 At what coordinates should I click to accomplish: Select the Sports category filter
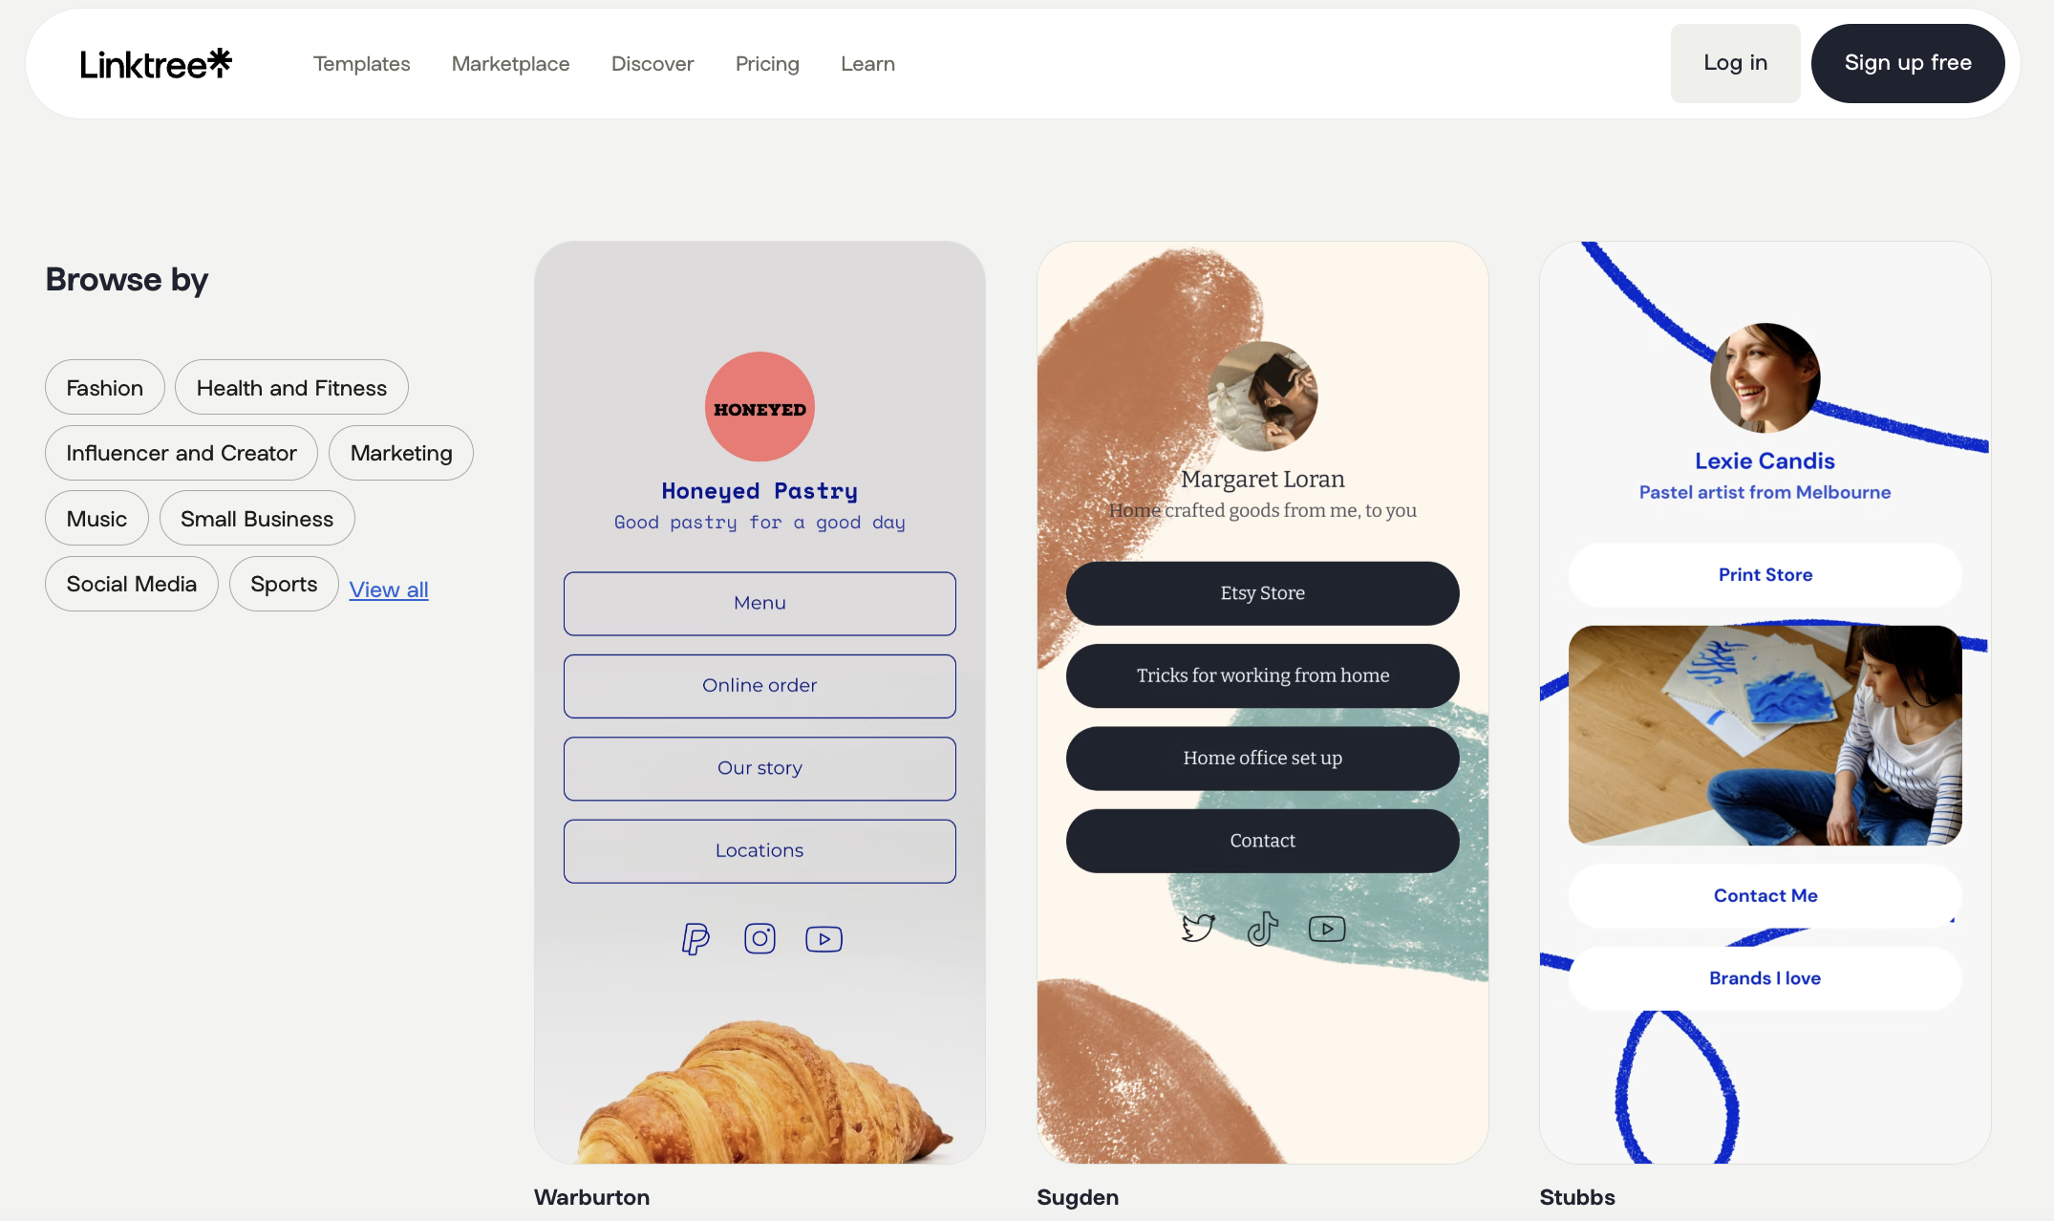pyautogui.click(x=284, y=583)
